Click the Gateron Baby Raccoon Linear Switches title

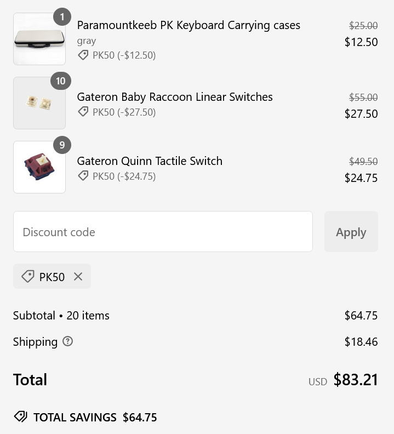point(175,97)
